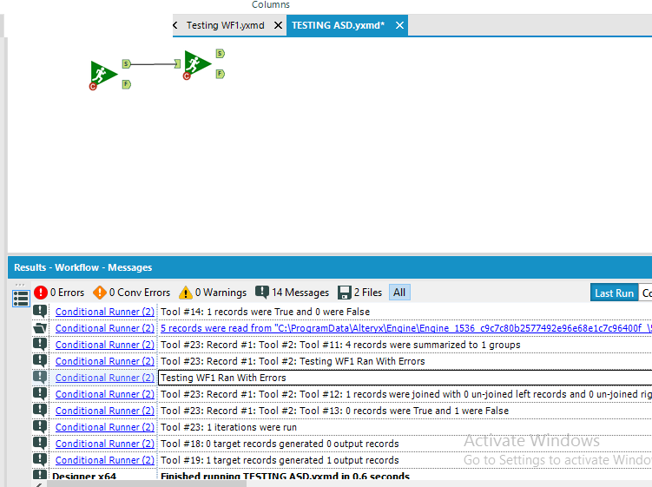This screenshot has height=487, width=652.
Task: Click the input anchor of the second runner
Action: [x=178, y=63]
